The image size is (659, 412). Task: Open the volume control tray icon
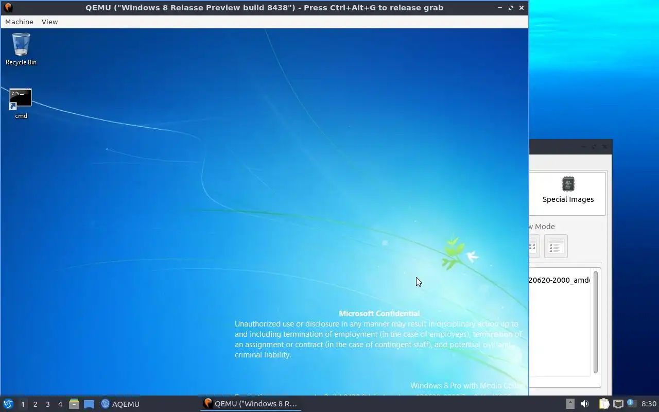[x=585, y=404]
